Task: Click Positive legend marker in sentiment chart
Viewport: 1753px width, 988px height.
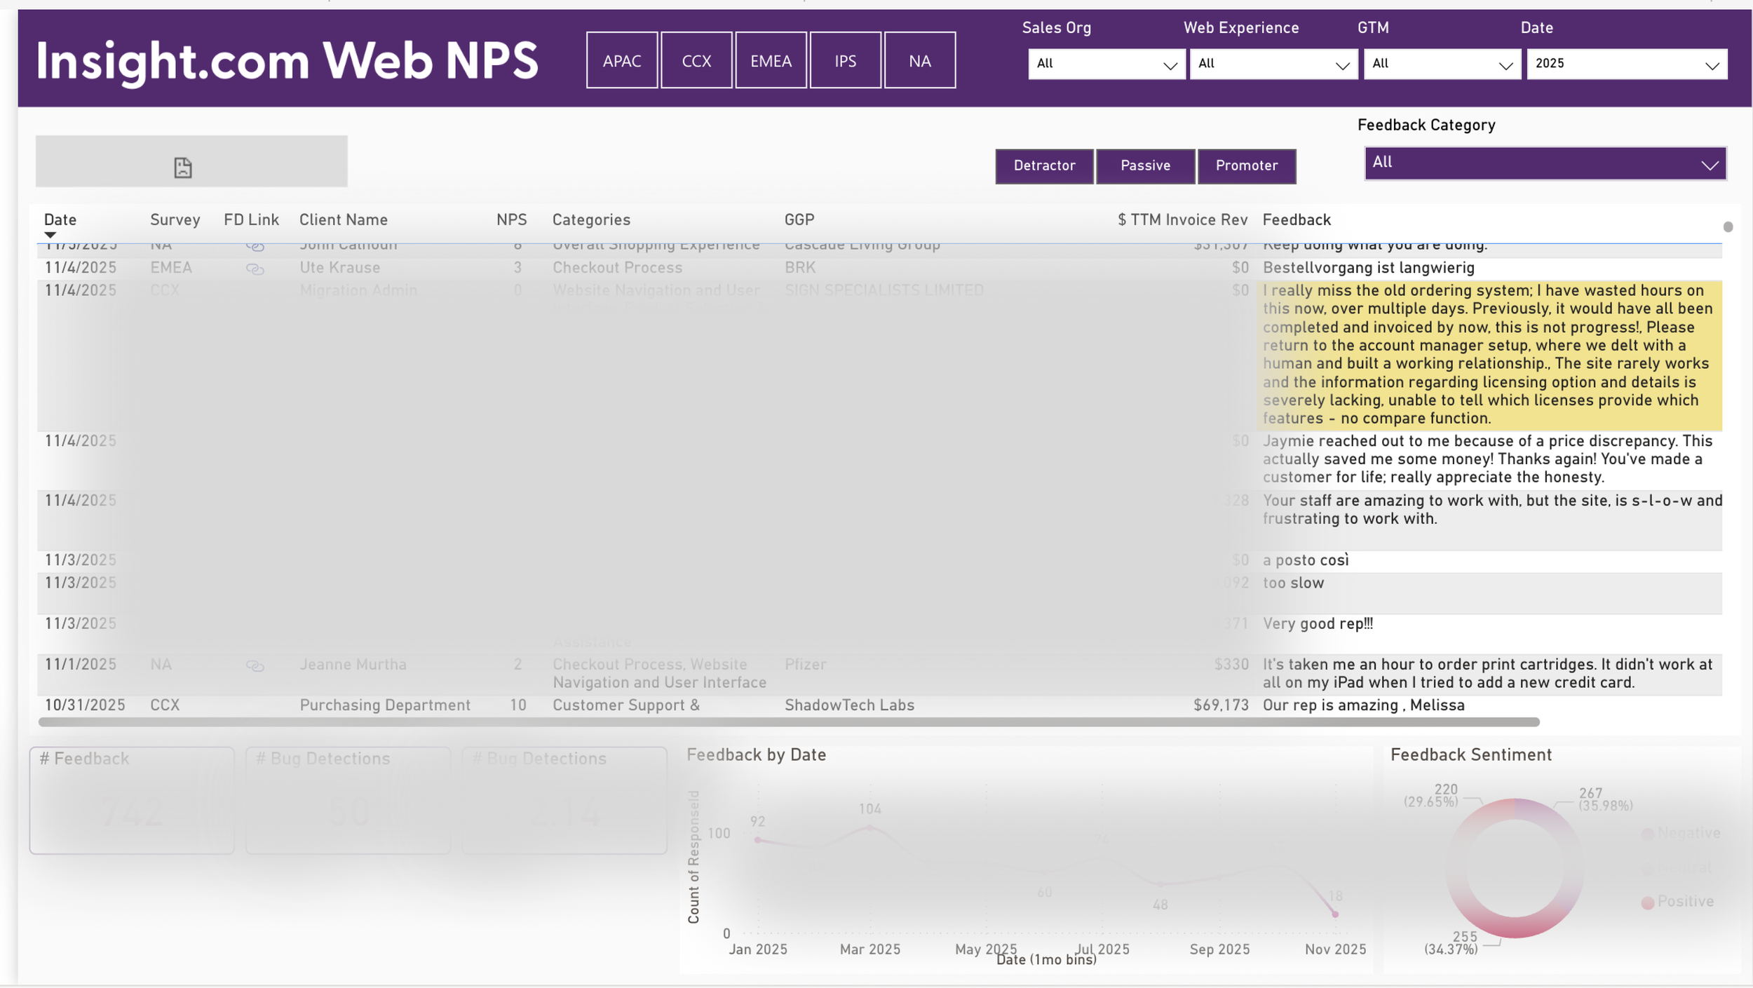Action: coord(1647,902)
